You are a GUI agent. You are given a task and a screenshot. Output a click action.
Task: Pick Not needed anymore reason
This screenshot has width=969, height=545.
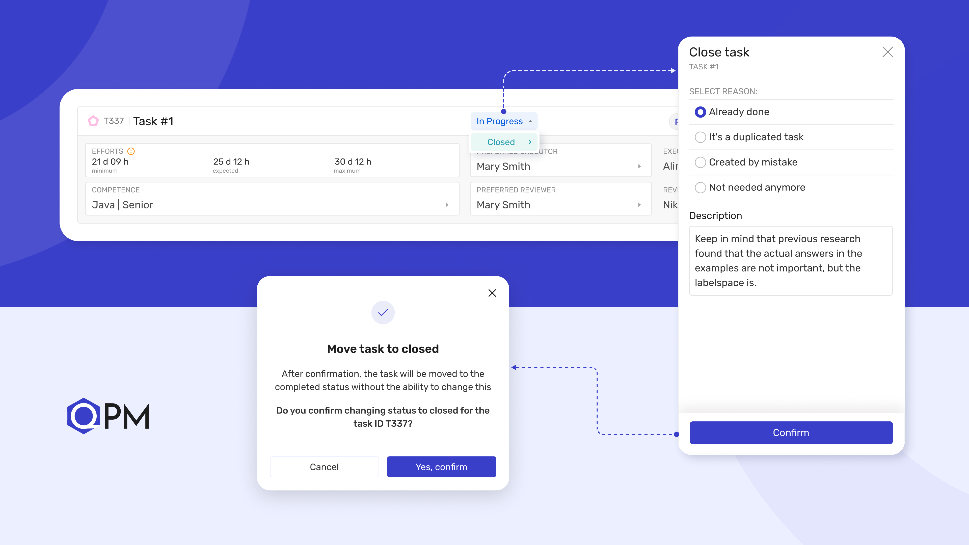(700, 188)
